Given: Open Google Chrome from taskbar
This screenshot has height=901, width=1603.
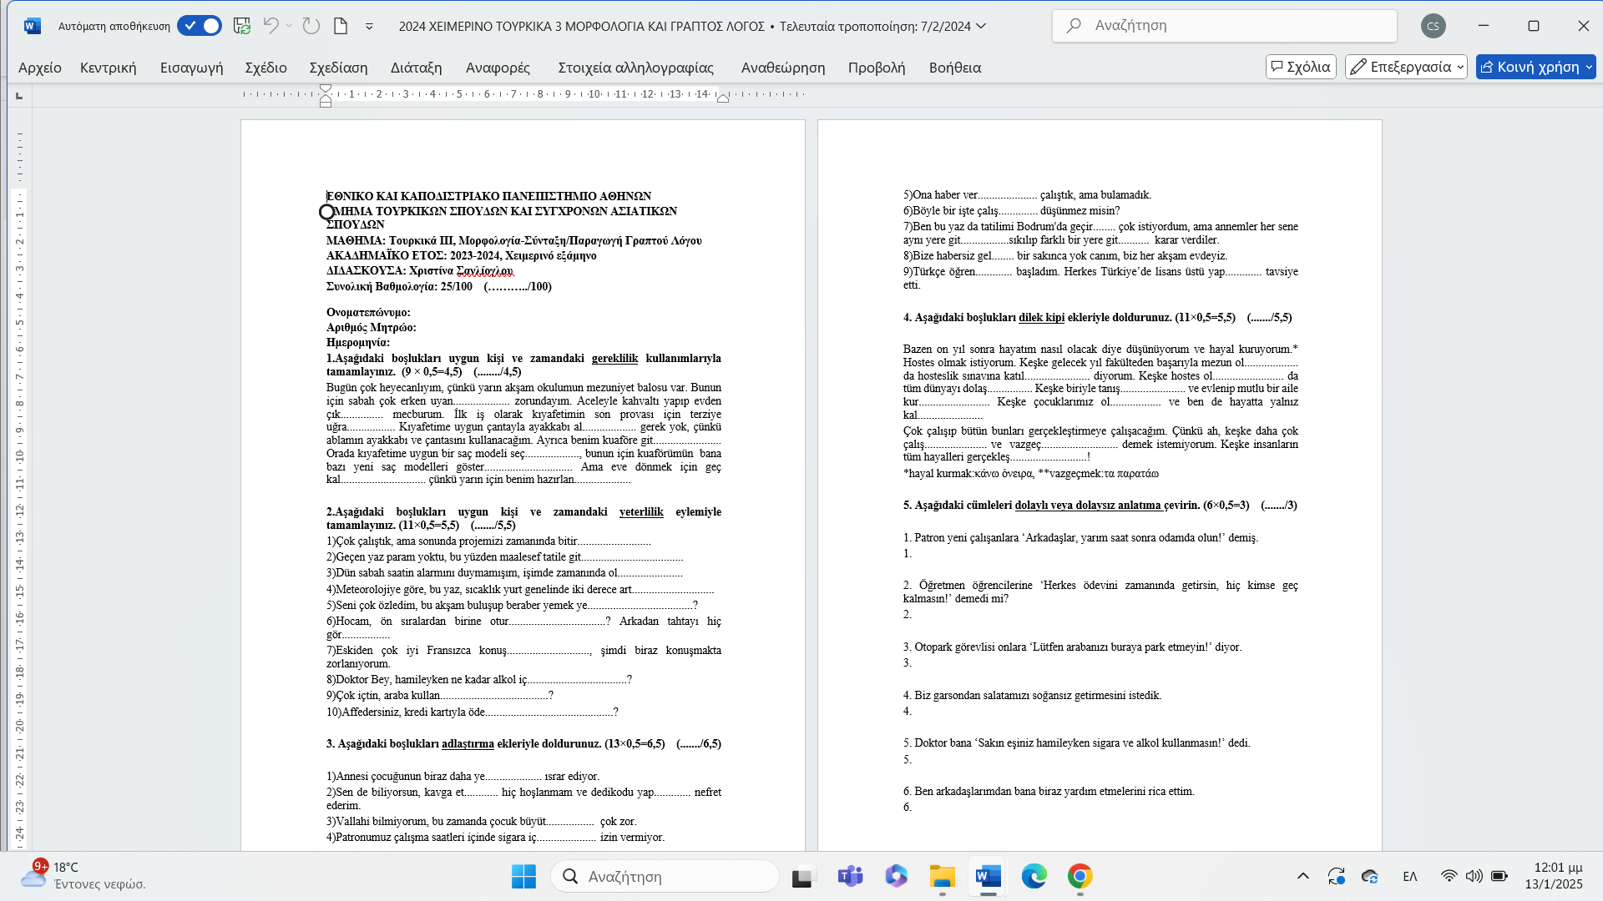Looking at the screenshot, I should coord(1080,877).
